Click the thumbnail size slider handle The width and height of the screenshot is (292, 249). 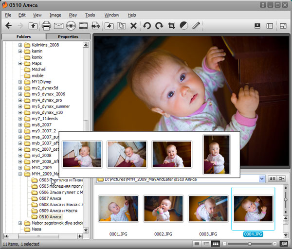point(250,243)
